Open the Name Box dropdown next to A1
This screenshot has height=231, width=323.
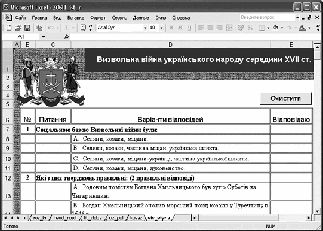tap(43, 37)
